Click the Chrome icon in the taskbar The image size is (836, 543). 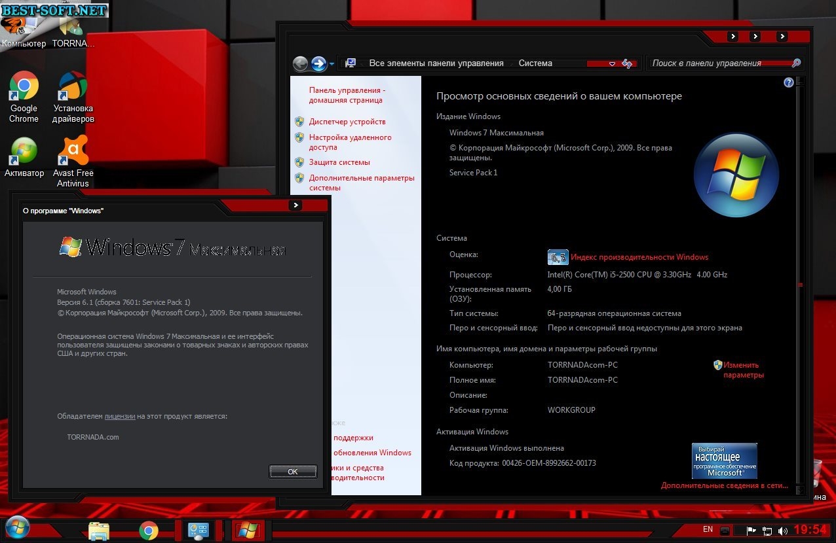[x=149, y=530]
